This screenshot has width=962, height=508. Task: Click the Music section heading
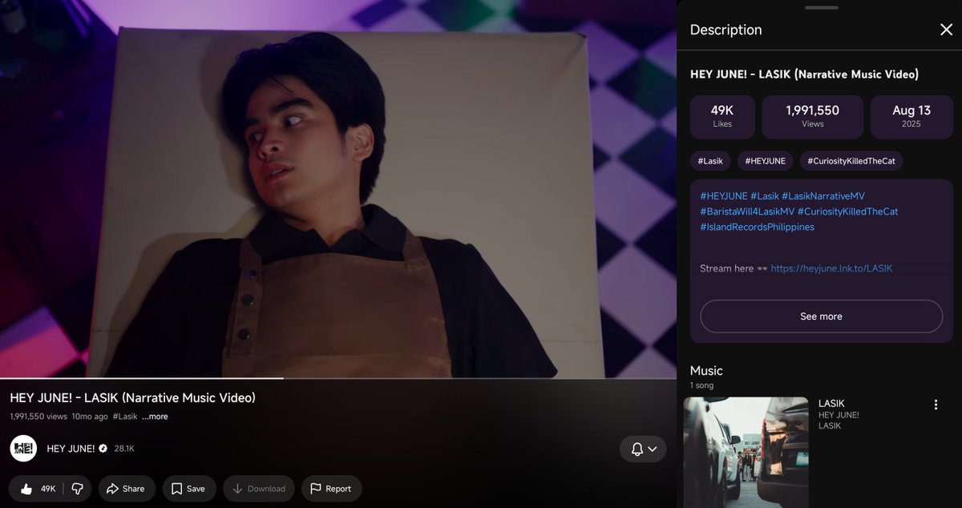tap(706, 371)
